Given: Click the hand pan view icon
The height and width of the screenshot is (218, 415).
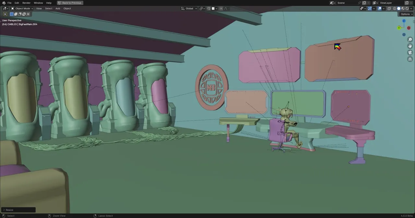Looking at the screenshot, I should coord(410,46).
